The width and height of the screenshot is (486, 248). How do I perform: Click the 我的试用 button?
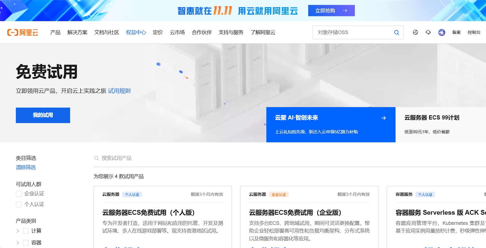click(43, 115)
